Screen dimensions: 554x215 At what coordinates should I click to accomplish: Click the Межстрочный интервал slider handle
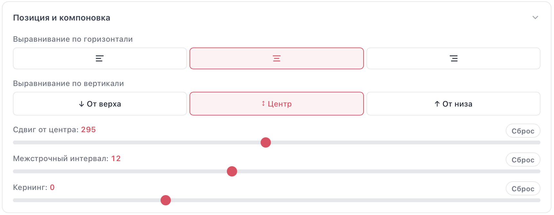pyautogui.click(x=232, y=171)
